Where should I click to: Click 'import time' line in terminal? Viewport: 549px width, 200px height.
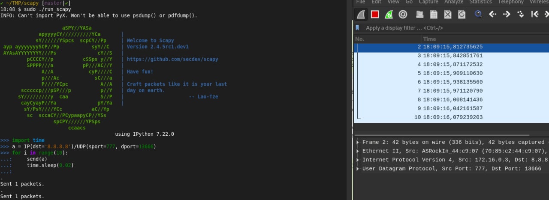[28, 140]
